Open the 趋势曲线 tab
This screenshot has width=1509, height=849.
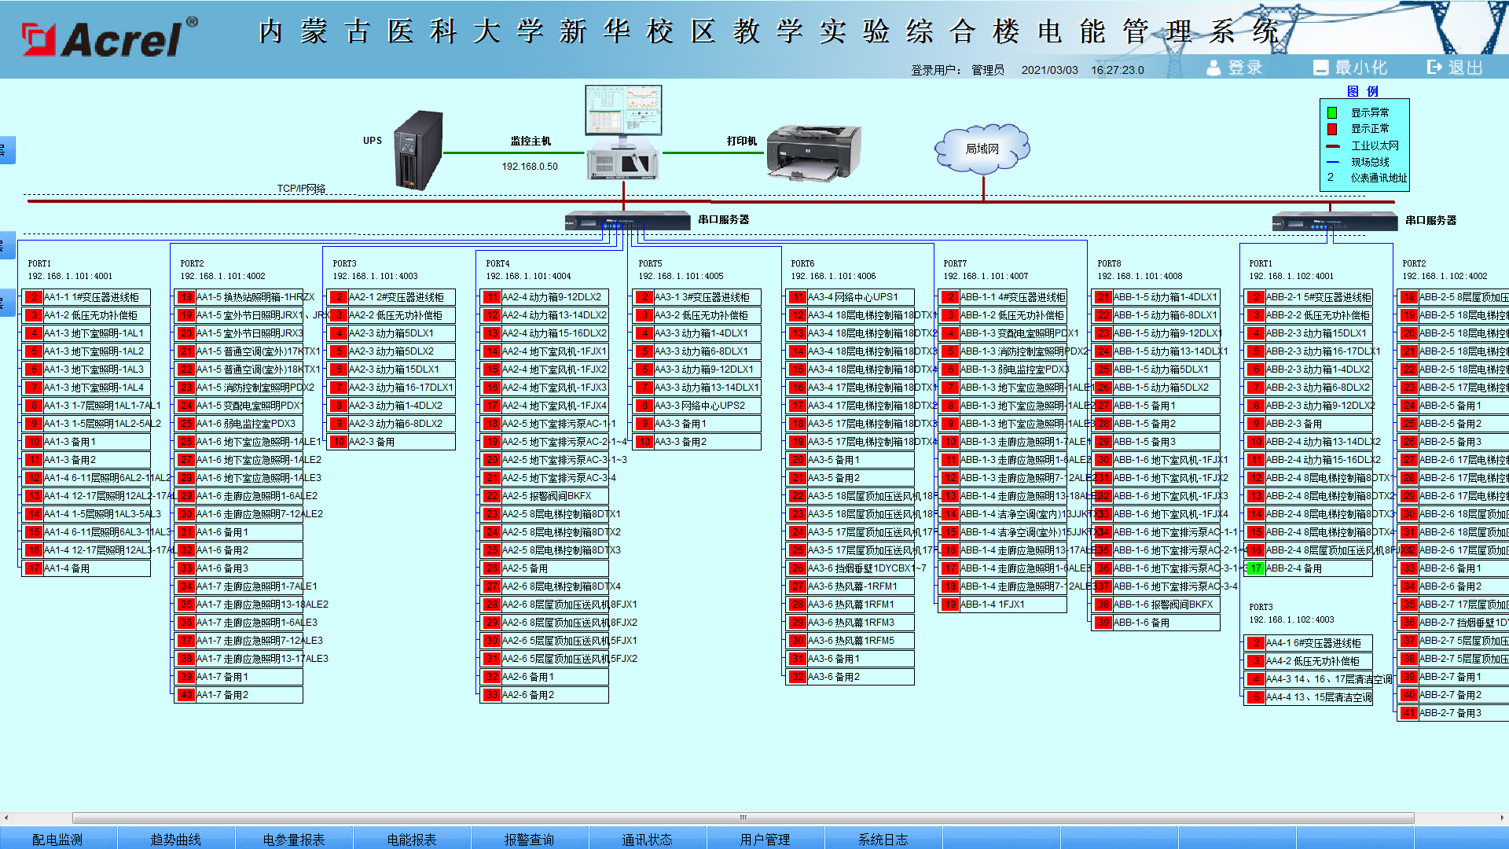pyautogui.click(x=175, y=839)
